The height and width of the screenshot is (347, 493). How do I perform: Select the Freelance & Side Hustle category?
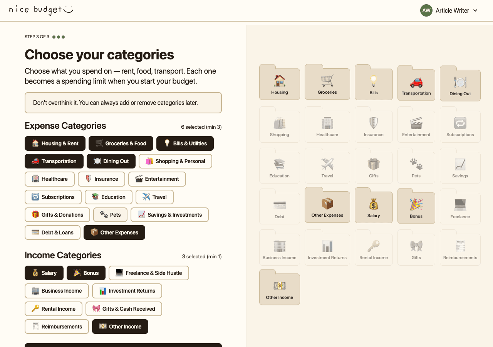(148, 273)
